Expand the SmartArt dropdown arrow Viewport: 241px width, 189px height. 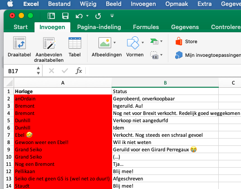[162, 41]
